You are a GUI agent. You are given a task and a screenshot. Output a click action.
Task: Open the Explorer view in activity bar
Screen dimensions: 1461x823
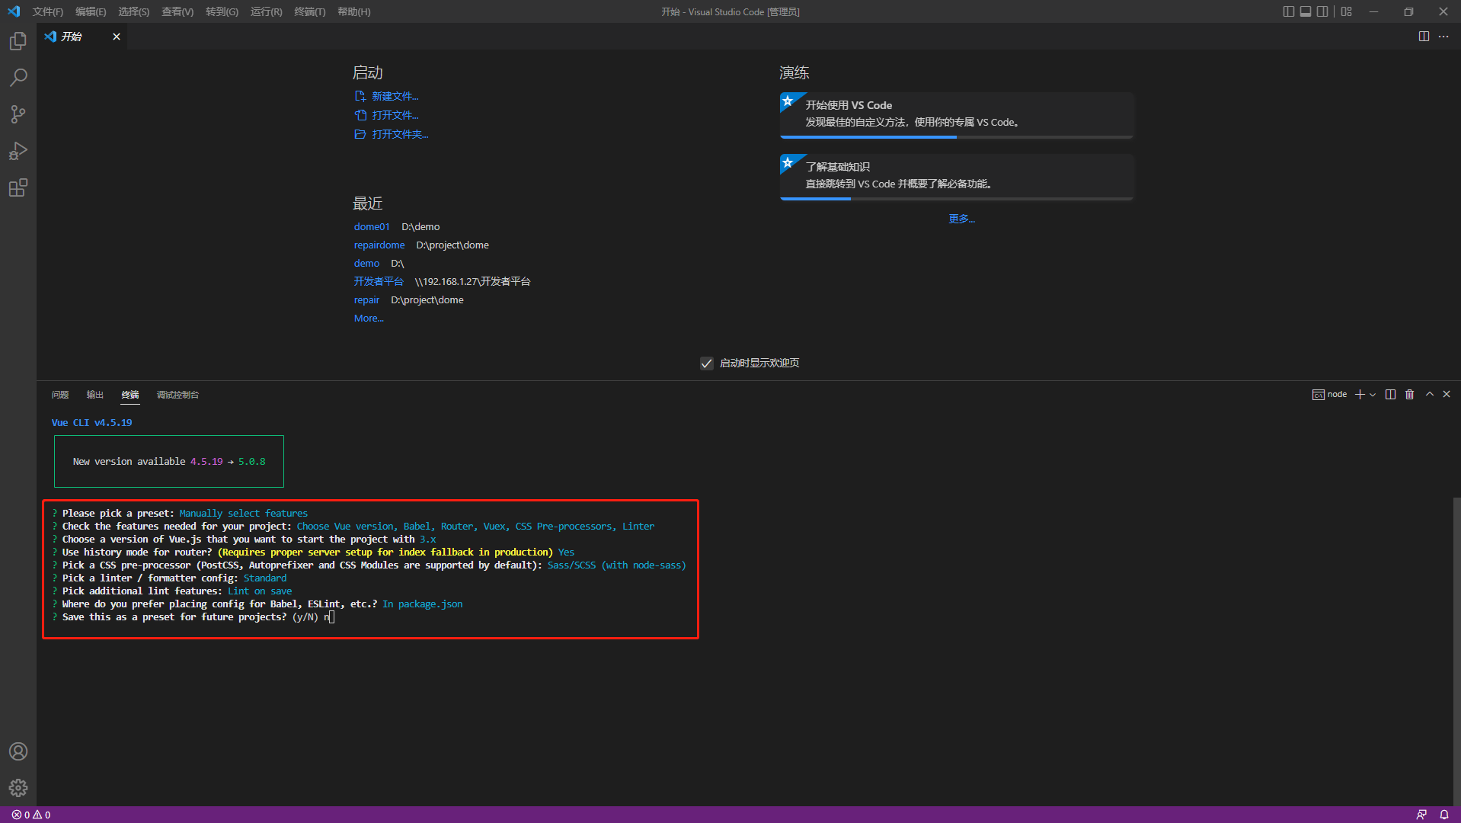(18, 41)
